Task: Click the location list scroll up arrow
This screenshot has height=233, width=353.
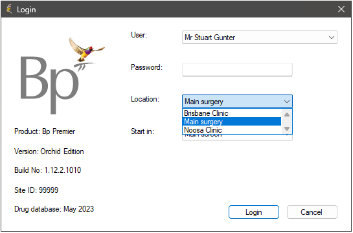Action: click(x=287, y=115)
